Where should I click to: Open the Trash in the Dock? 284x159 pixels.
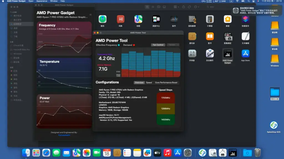coord(257,153)
